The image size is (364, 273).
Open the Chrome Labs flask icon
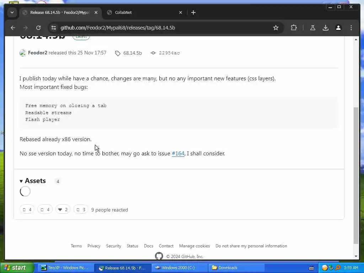(x=313, y=28)
